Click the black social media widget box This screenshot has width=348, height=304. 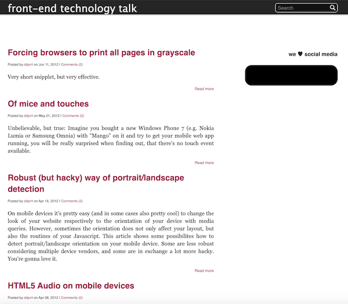click(291, 75)
